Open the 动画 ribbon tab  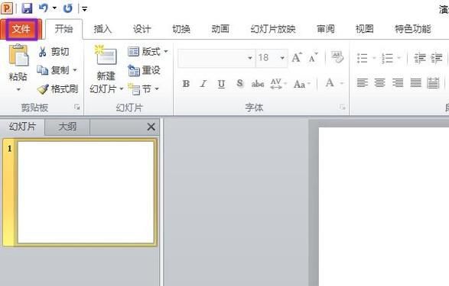tap(220, 29)
